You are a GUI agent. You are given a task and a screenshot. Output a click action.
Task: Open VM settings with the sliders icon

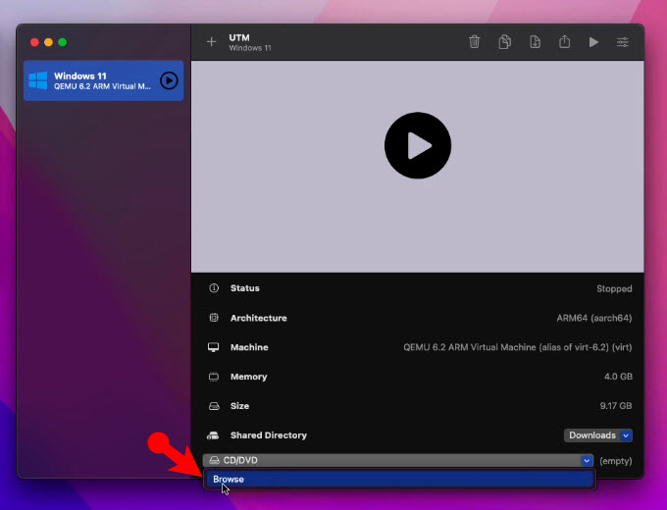623,42
